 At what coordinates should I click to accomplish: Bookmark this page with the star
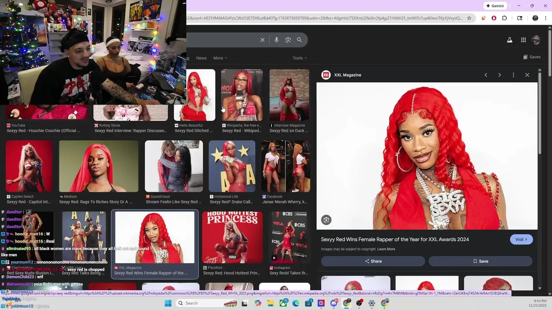[x=469, y=18]
